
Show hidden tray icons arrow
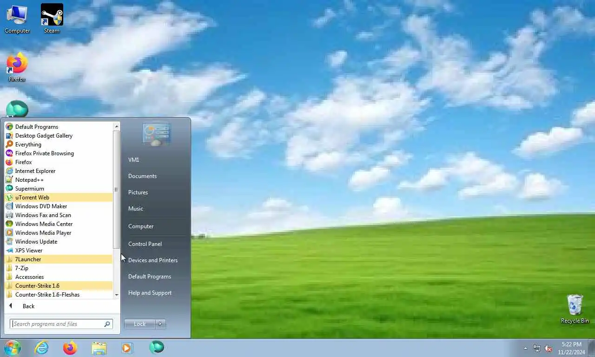(526, 348)
